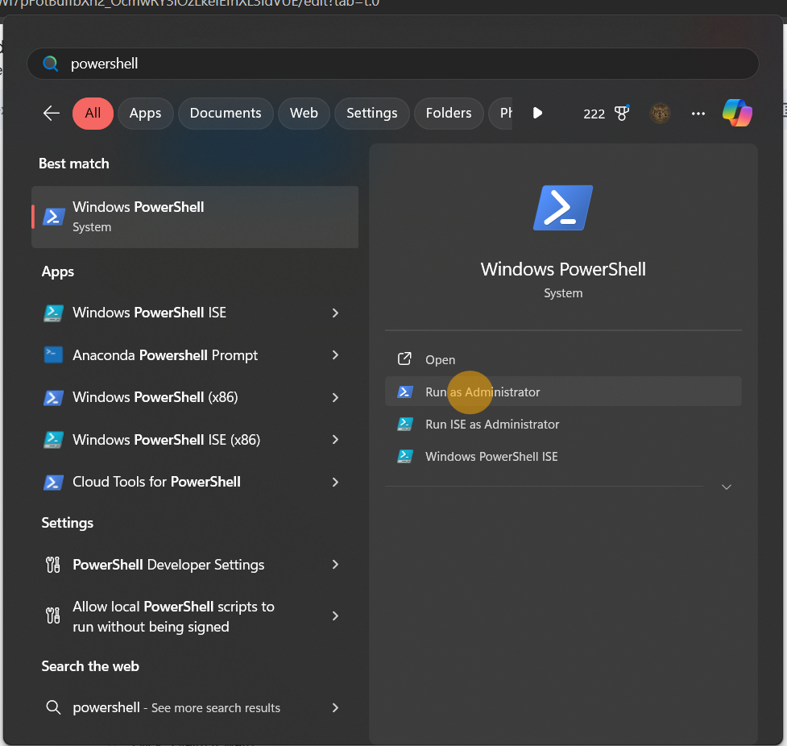Click the Windows PowerShell title in preview pane
The height and width of the screenshot is (746, 787).
pos(563,270)
